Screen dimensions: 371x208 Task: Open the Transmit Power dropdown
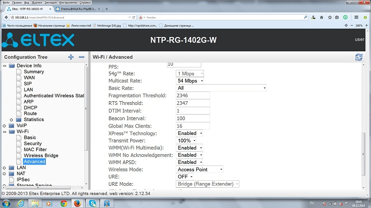tap(186, 141)
